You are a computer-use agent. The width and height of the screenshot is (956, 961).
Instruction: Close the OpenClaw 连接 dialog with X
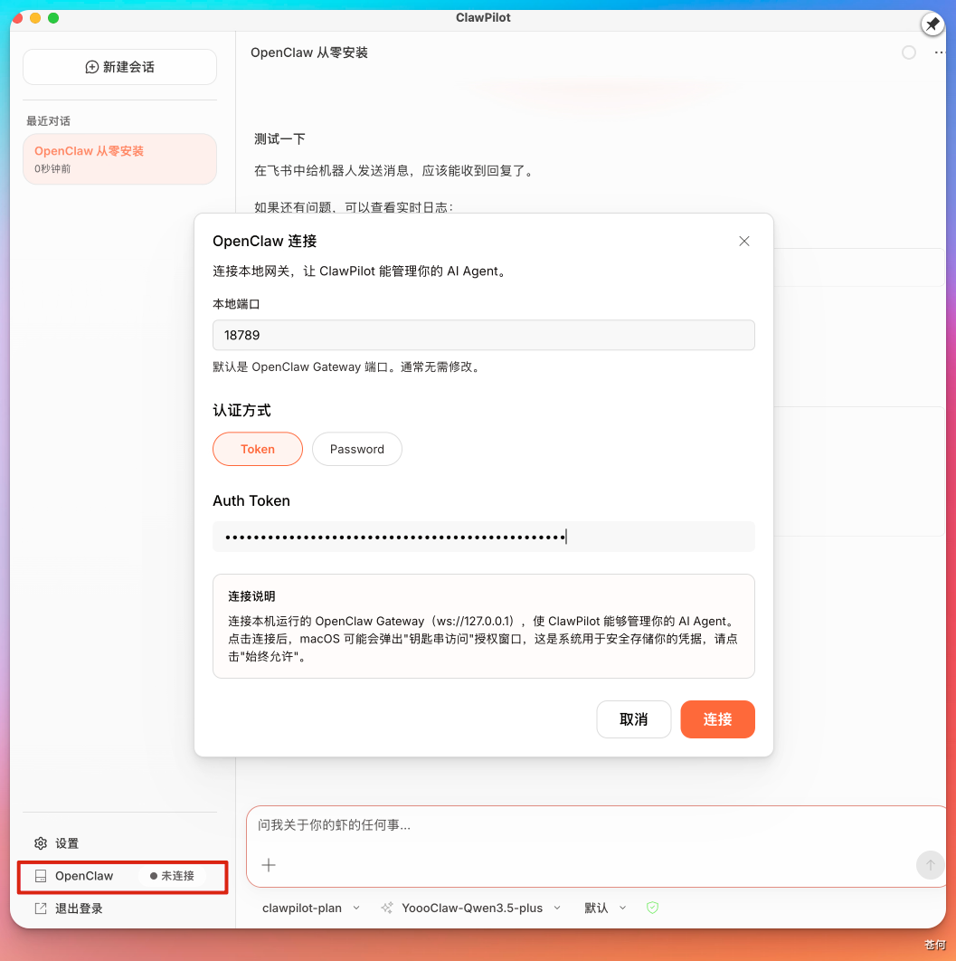743,242
